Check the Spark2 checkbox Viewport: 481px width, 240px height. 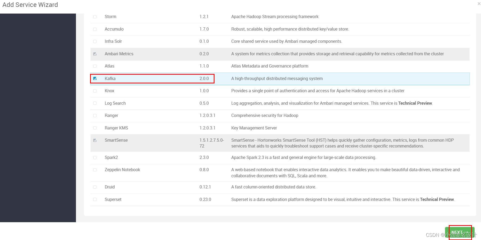95,158
